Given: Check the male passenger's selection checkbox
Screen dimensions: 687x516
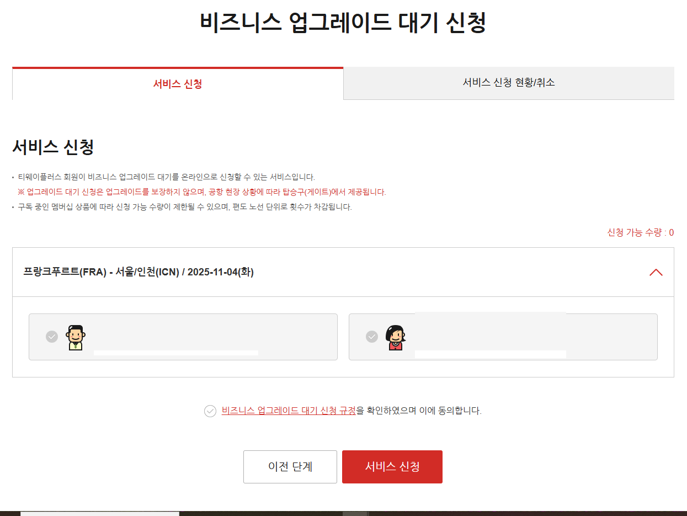Looking at the screenshot, I should click(52, 337).
